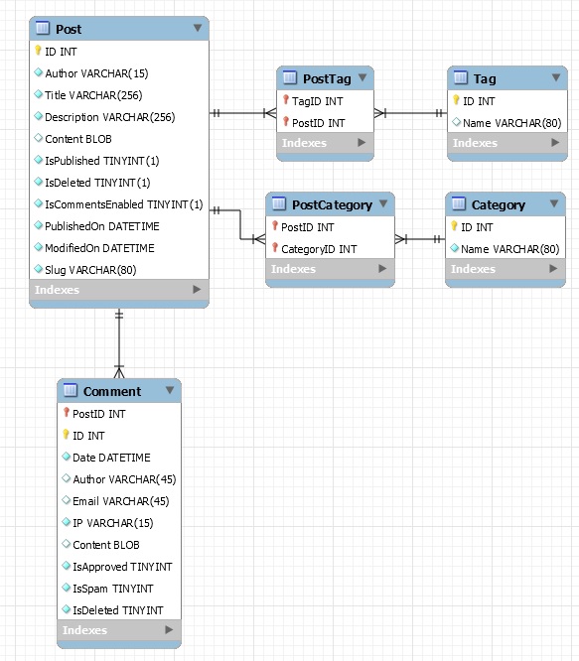Screen dimensions: 579x661
Task: Click the Post table icon
Action: click(43, 28)
